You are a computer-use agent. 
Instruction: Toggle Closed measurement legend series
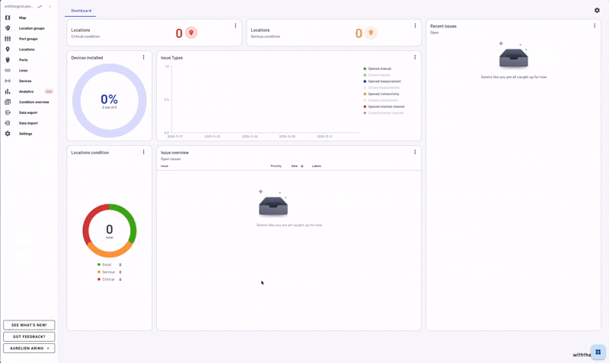point(384,87)
